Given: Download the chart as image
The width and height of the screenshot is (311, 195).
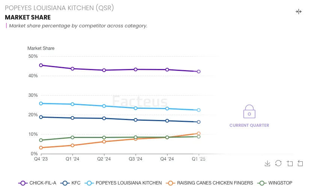Looking at the screenshot, I should pyautogui.click(x=267, y=163).
